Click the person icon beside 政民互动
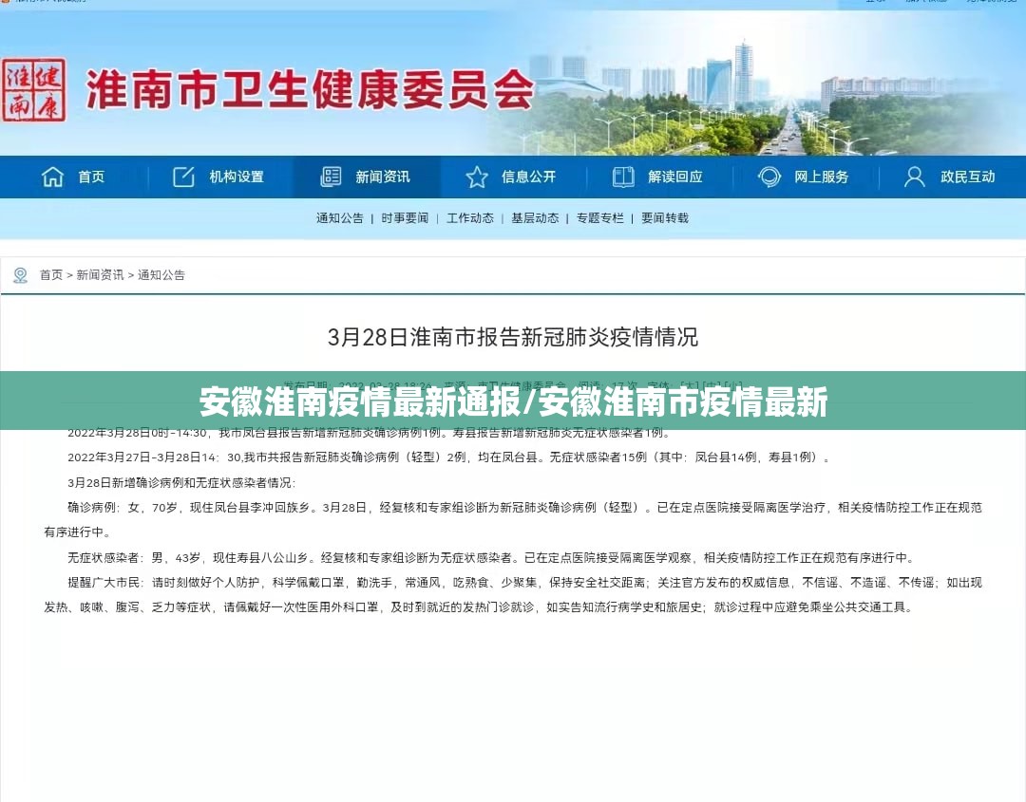Screen dimensions: 1026x802 point(914,177)
